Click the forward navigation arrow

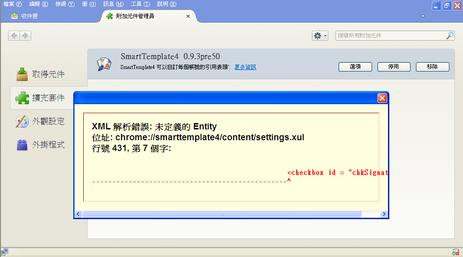25,36
